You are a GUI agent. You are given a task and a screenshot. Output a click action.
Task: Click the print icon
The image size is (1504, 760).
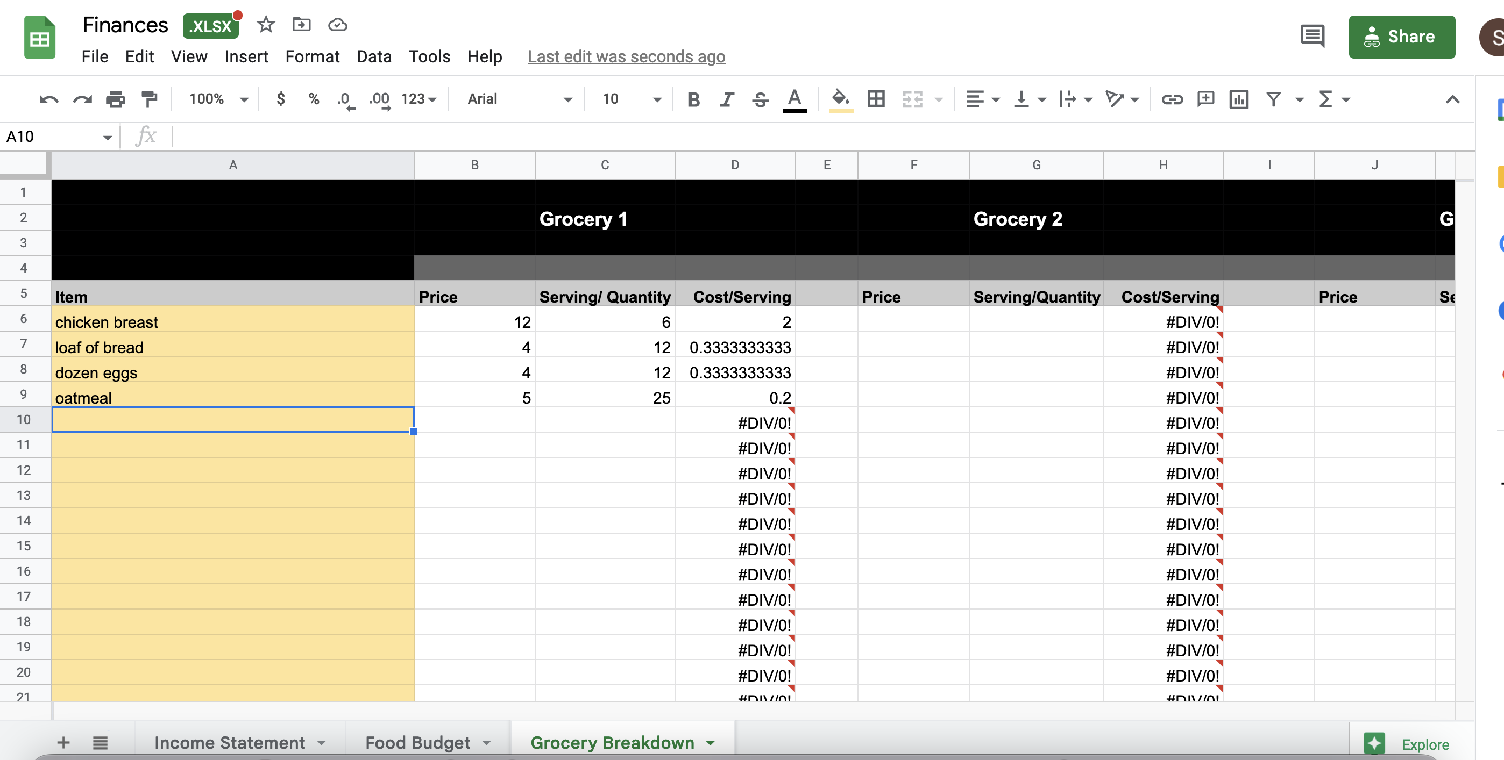(116, 99)
